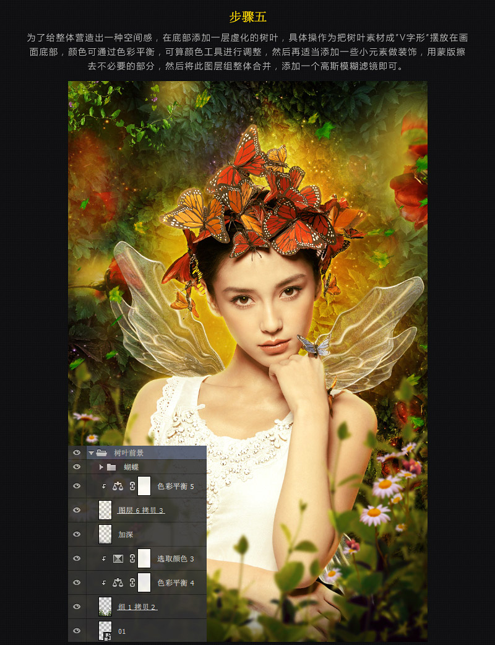Select the layer name 组 1 拷贝 2

click(137, 607)
